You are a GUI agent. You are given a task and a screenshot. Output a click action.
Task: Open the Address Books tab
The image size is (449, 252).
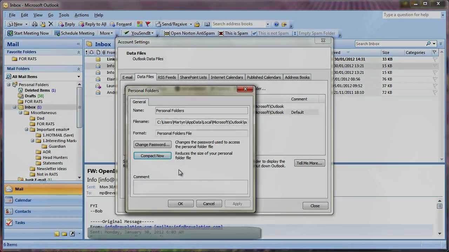(297, 77)
